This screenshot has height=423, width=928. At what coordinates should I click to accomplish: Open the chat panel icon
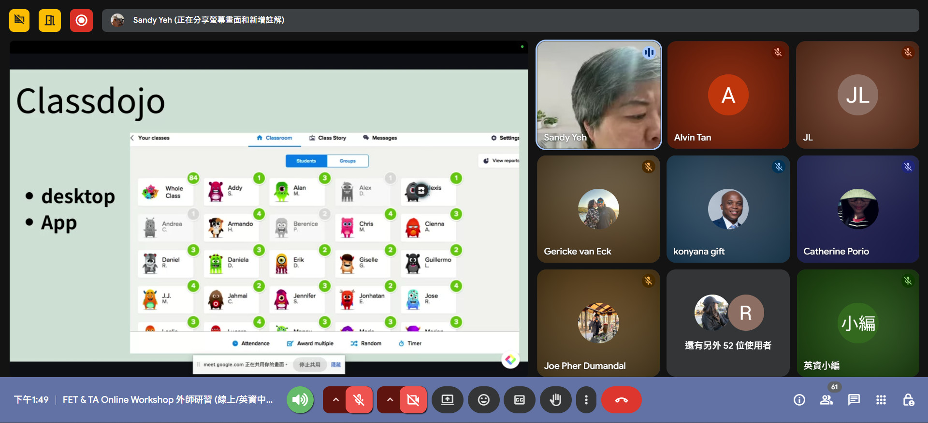[x=854, y=400]
